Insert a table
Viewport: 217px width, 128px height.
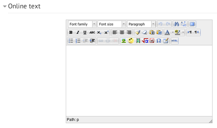click(166, 41)
